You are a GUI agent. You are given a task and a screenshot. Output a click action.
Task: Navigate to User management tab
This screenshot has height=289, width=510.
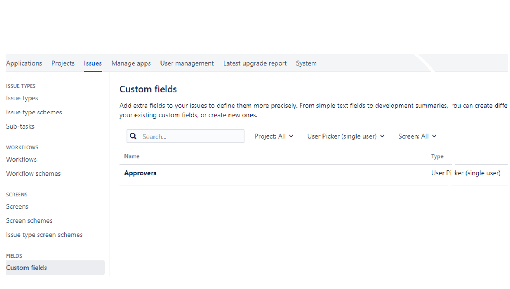[187, 63]
